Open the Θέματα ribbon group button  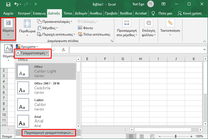8,29
